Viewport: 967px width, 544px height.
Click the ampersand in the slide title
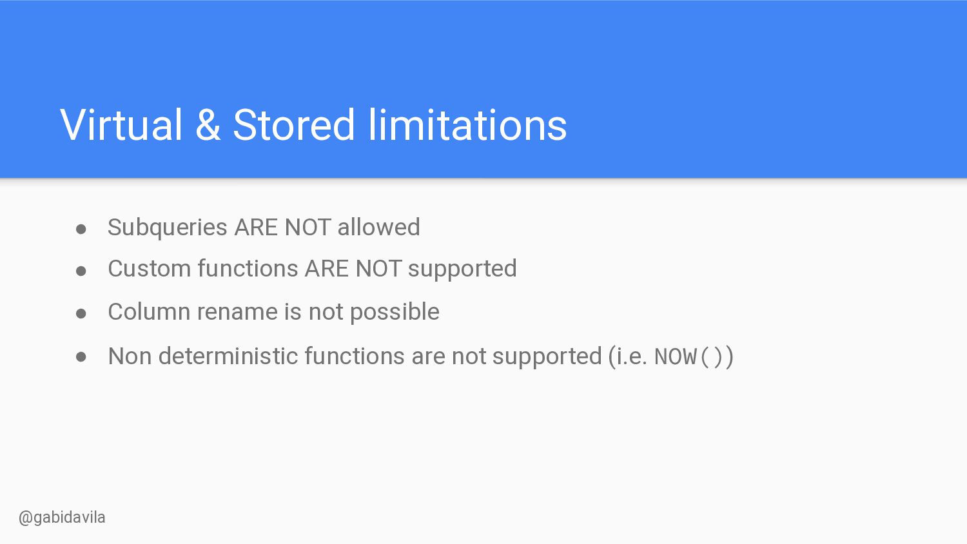coord(208,124)
